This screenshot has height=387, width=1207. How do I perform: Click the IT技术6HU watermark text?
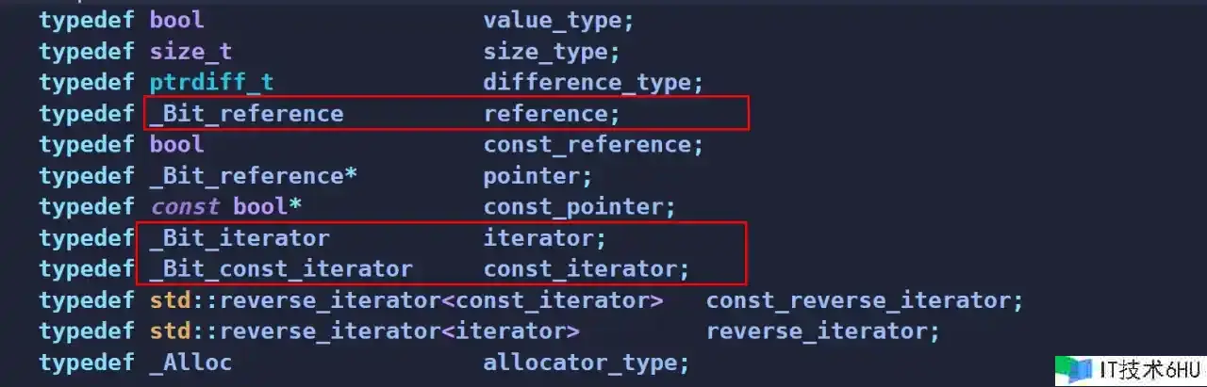[x=1143, y=370]
